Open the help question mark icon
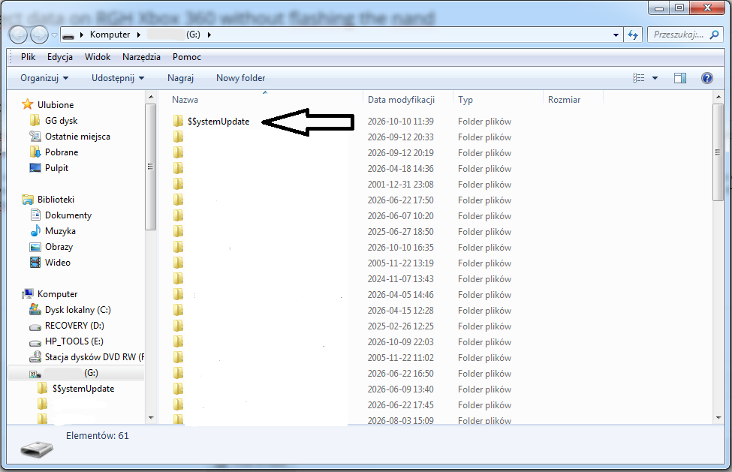 pos(706,78)
